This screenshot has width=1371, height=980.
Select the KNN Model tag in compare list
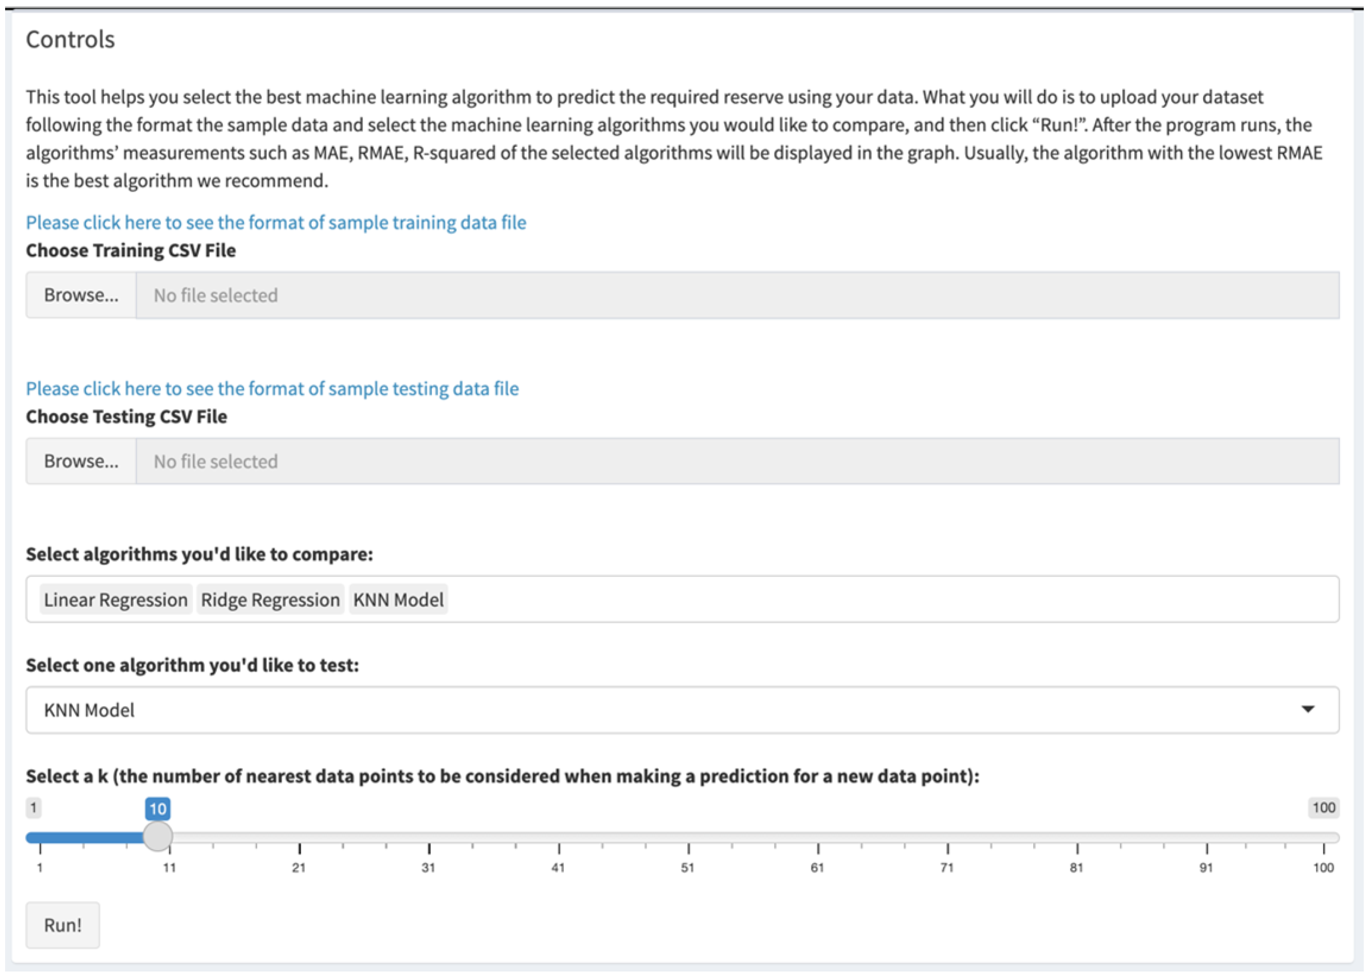(x=399, y=600)
